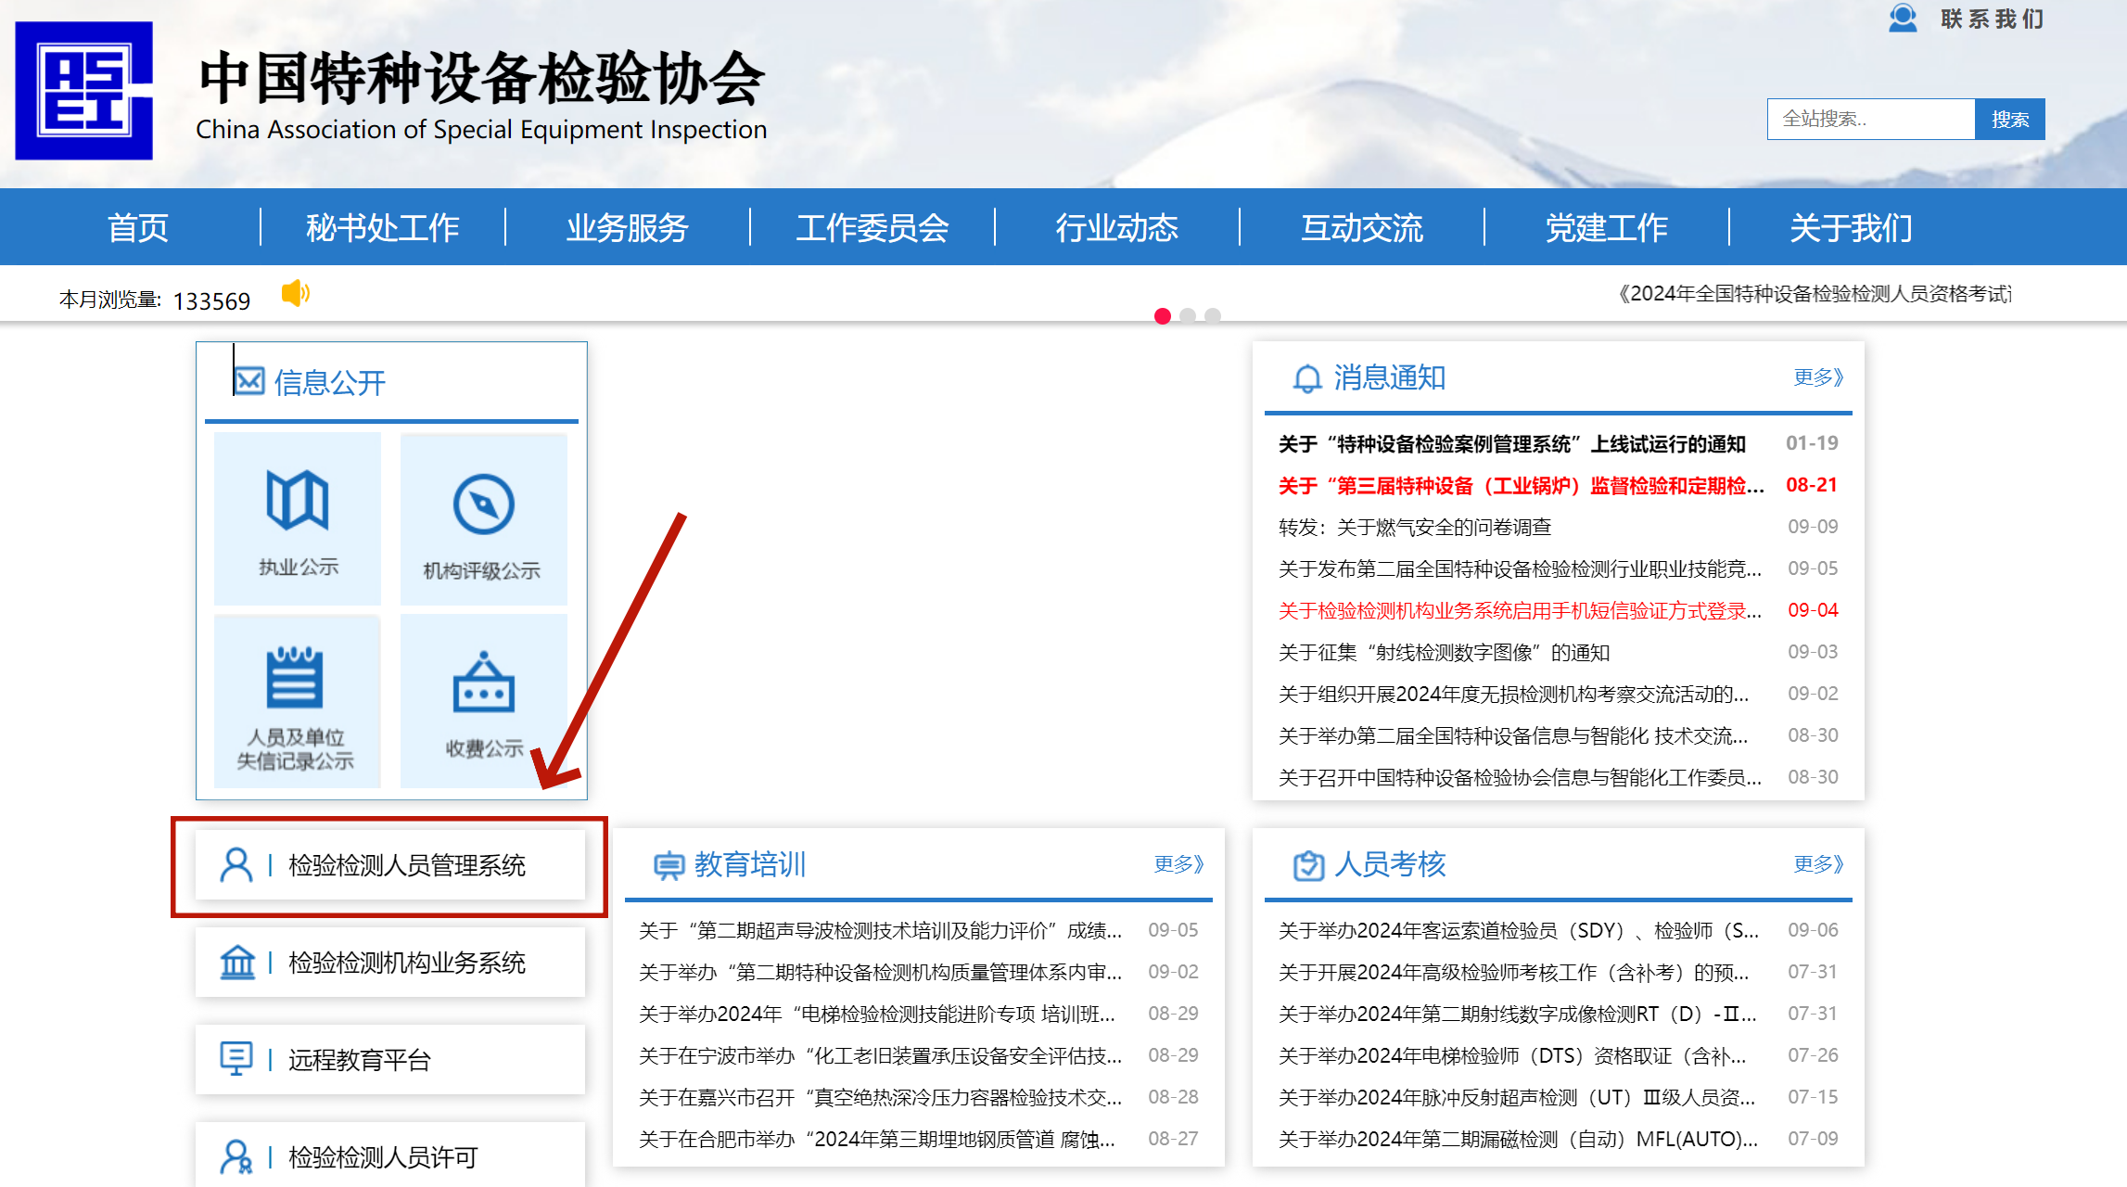Open training item 第二期特种设备检测机构质量管理体系内审
The width and height of the screenshot is (2127, 1187).
click(x=880, y=972)
